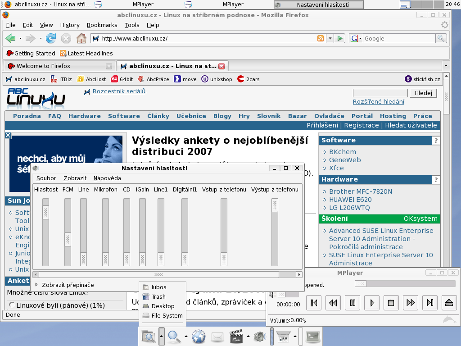The height and width of the screenshot is (346, 461).
Task: Mute audio using MPlayer's speaker icon
Action: (x=271, y=294)
